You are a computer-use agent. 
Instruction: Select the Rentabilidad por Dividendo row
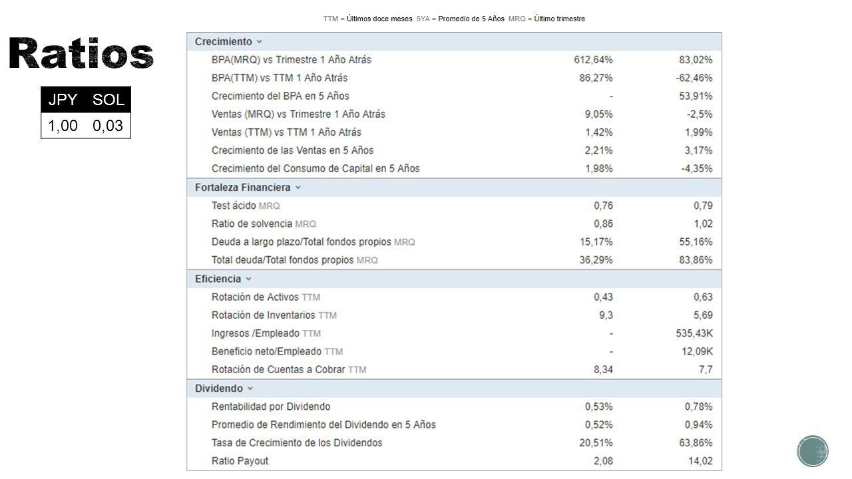coord(454,406)
